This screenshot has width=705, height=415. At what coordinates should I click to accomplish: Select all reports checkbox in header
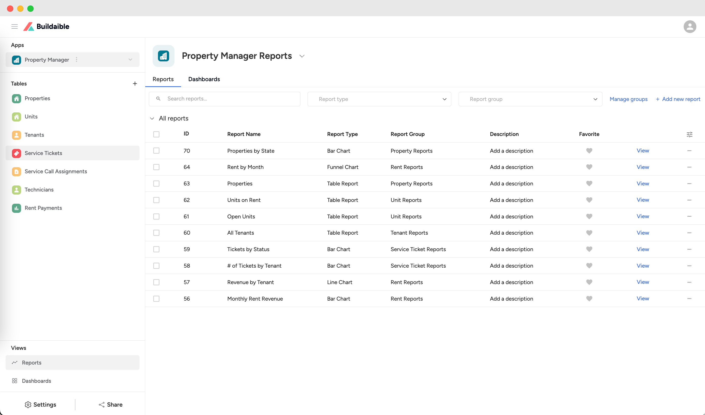point(156,134)
